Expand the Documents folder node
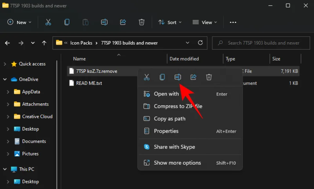The image size is (314, 189). (x=8, y=141)
